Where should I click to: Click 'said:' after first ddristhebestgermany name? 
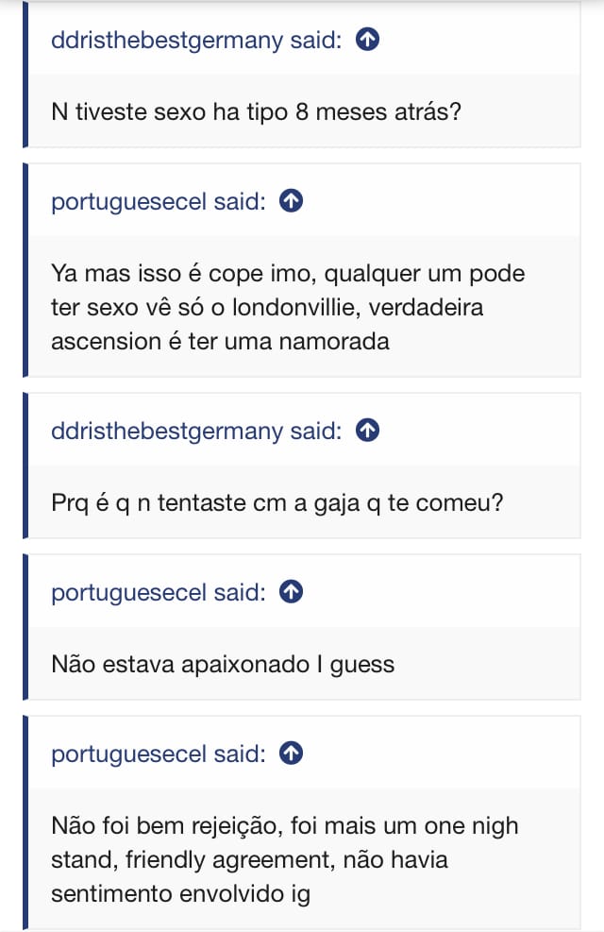(x=315, y=40)
